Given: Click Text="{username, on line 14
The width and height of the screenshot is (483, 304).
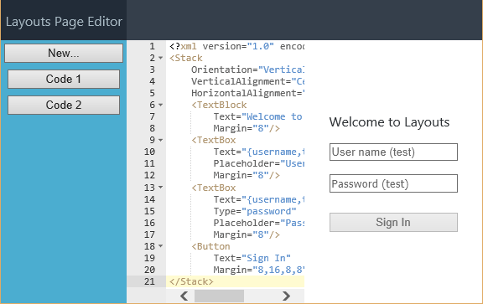Looking at the screenshot, I should tap(259, 199).
